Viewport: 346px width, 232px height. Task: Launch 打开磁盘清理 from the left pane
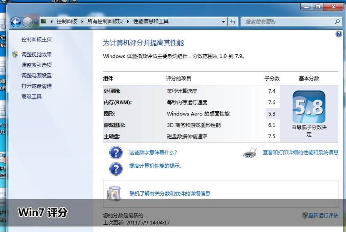click(36, 86)
